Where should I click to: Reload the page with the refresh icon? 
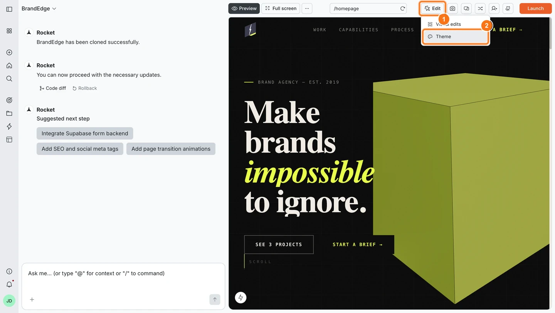click(x=402, y=8)
